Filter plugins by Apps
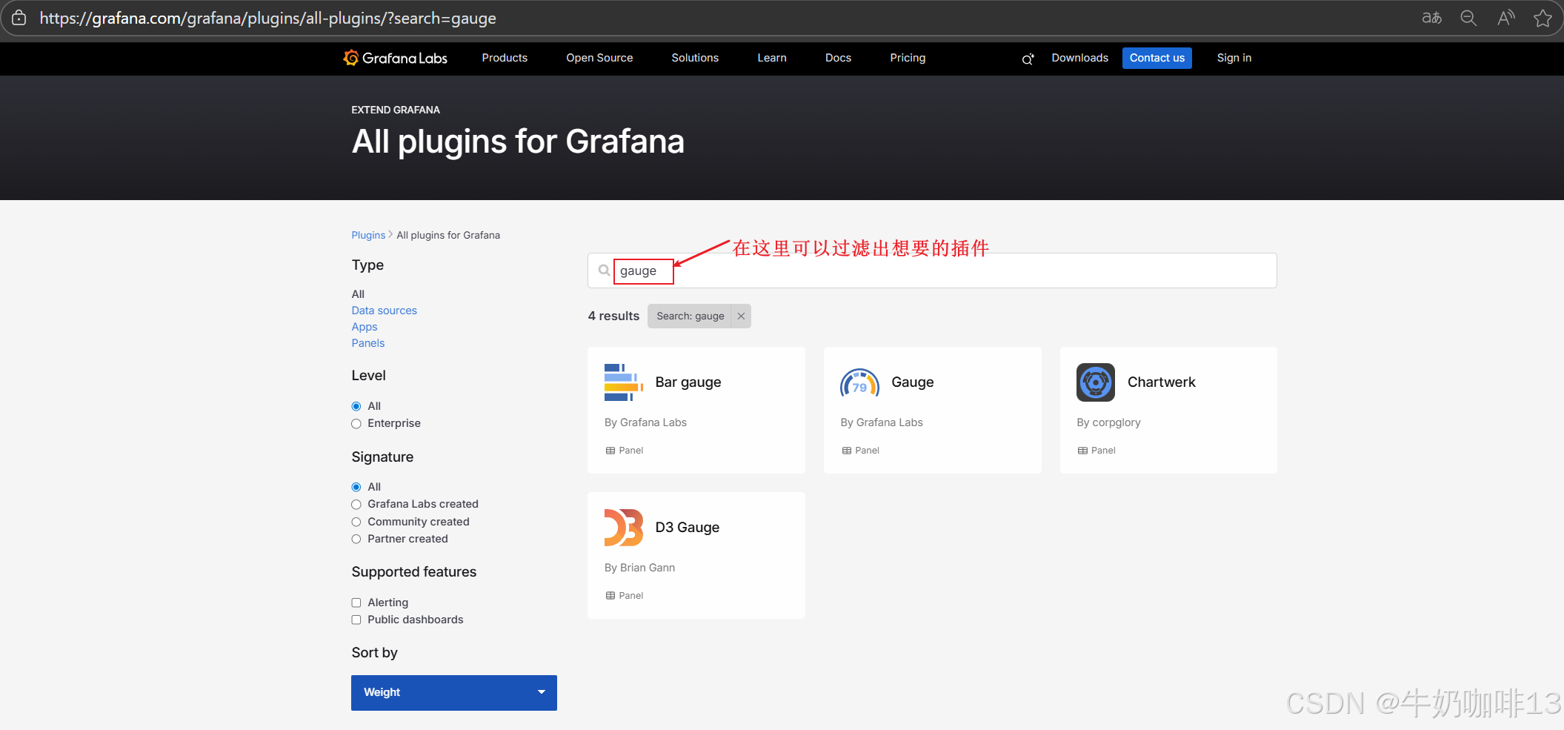Screen dimensions: 1564x730 (365, 327)
